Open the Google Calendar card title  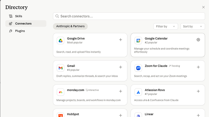(x=156, y=38)
